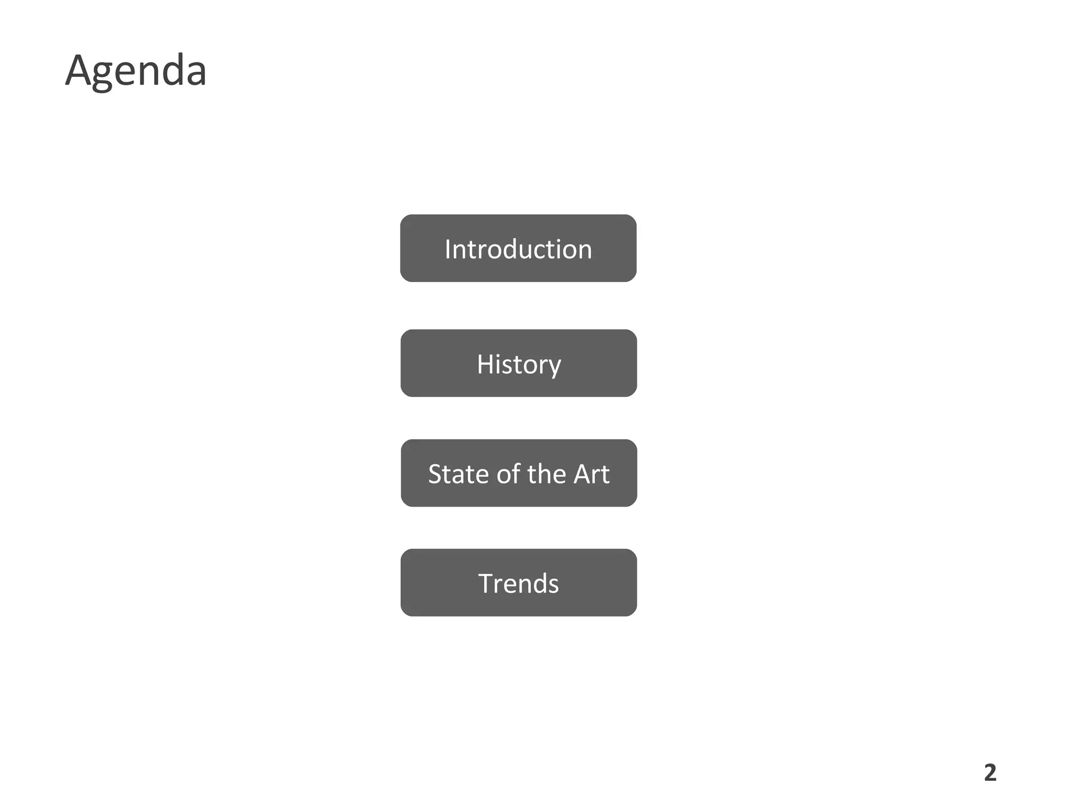The width and height of the screenshot is (1072, 804).
Task: Click the slide number 2
Action: pyautogui.click(x=990, y=773)
